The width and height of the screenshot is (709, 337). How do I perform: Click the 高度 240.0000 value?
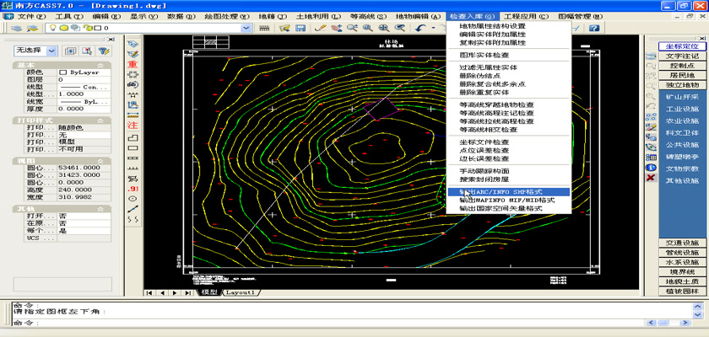[84, 190]
